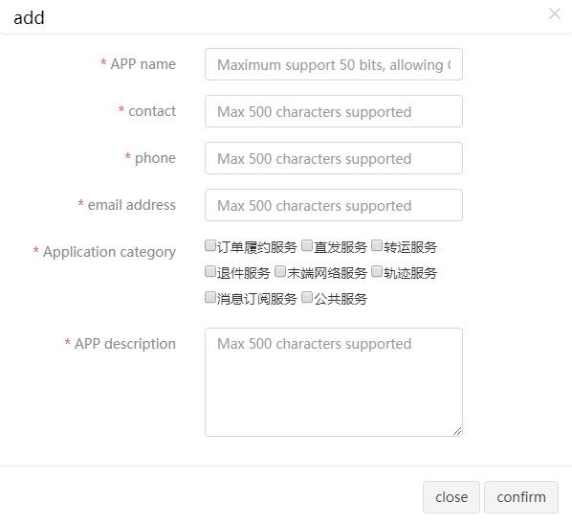Click the confirm button
This screenshot has width=572, height=525.
(521, 497)
